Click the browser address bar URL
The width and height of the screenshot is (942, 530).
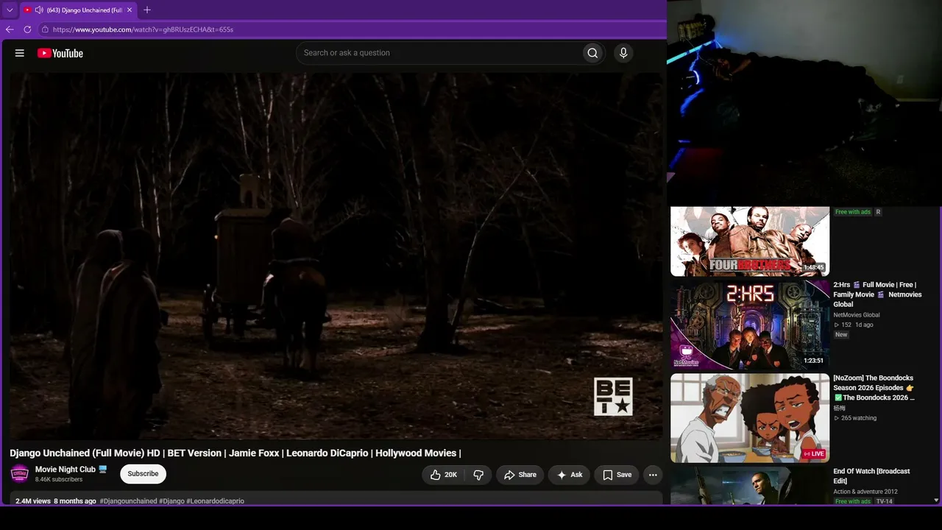[x=144, y=29]
